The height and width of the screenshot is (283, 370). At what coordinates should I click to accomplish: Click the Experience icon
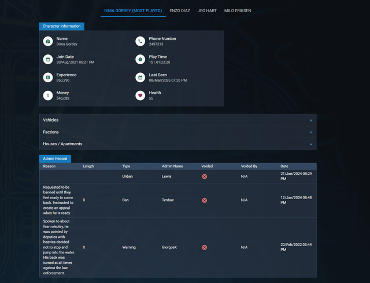48,78
